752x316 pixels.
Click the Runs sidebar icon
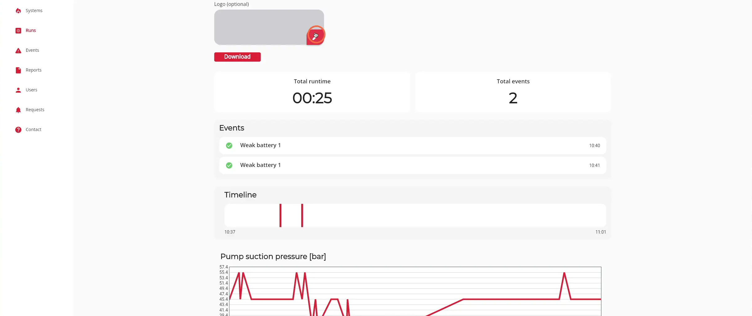pos(18,31)
